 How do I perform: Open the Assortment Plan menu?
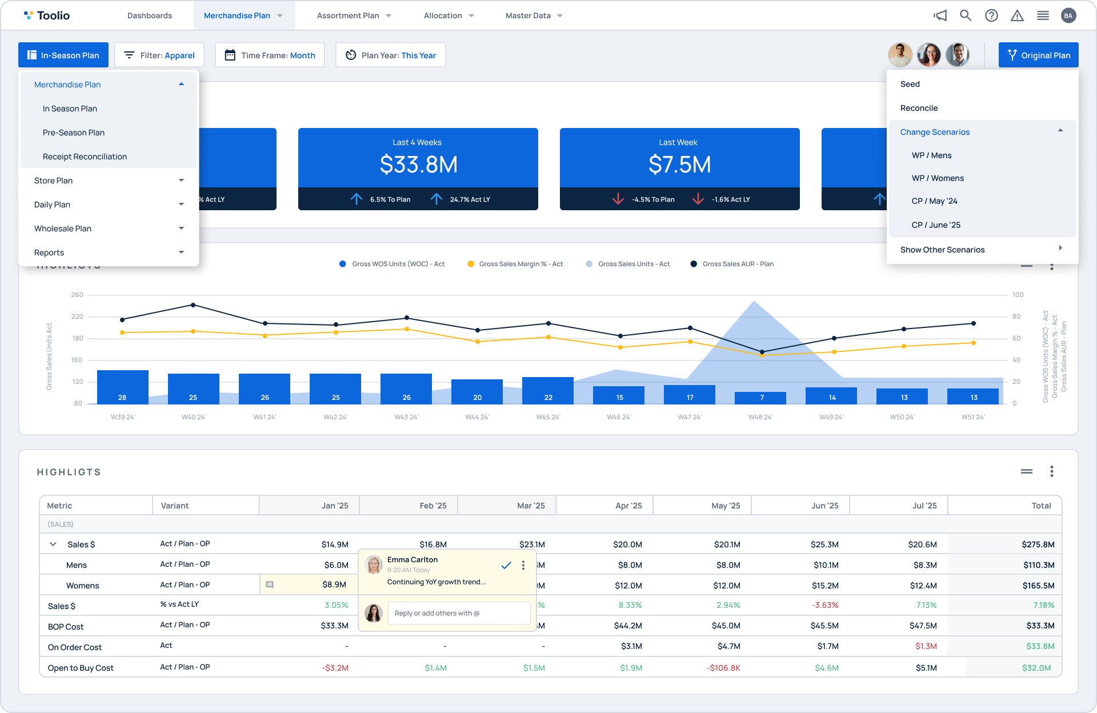coord(353,15)
